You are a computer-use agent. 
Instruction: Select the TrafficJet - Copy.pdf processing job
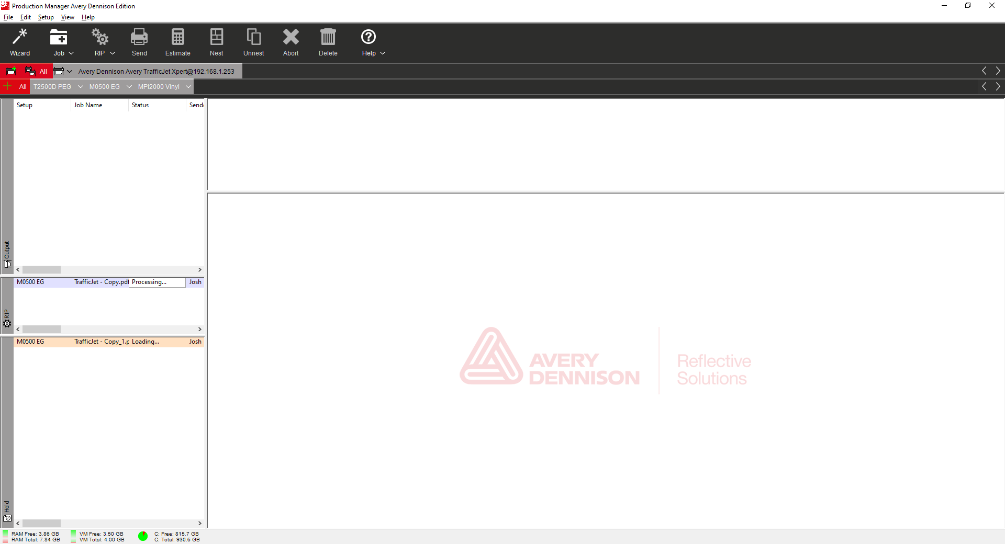[109, 282]
